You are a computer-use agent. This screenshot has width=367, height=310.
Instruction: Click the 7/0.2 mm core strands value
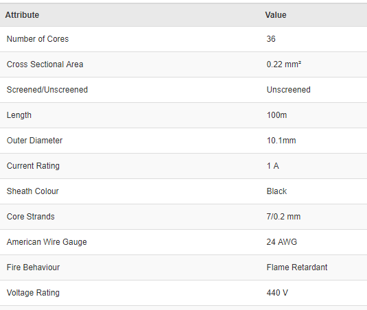(x=283, y=217)
